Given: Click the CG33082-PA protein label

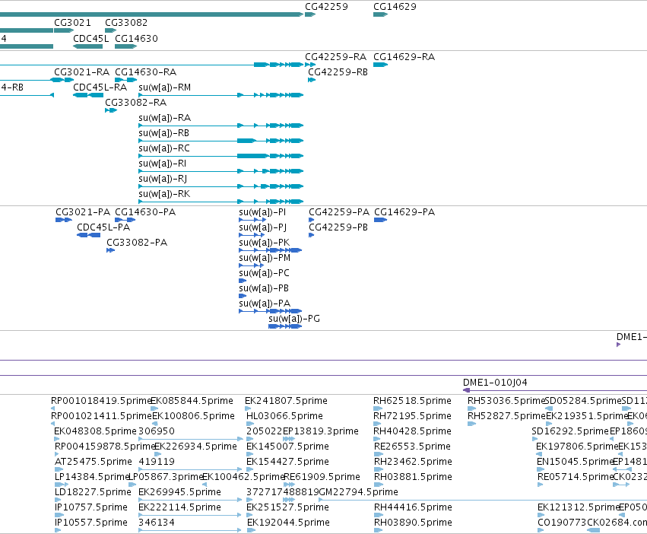Looking at the screenshot, I should pos(137,243).
